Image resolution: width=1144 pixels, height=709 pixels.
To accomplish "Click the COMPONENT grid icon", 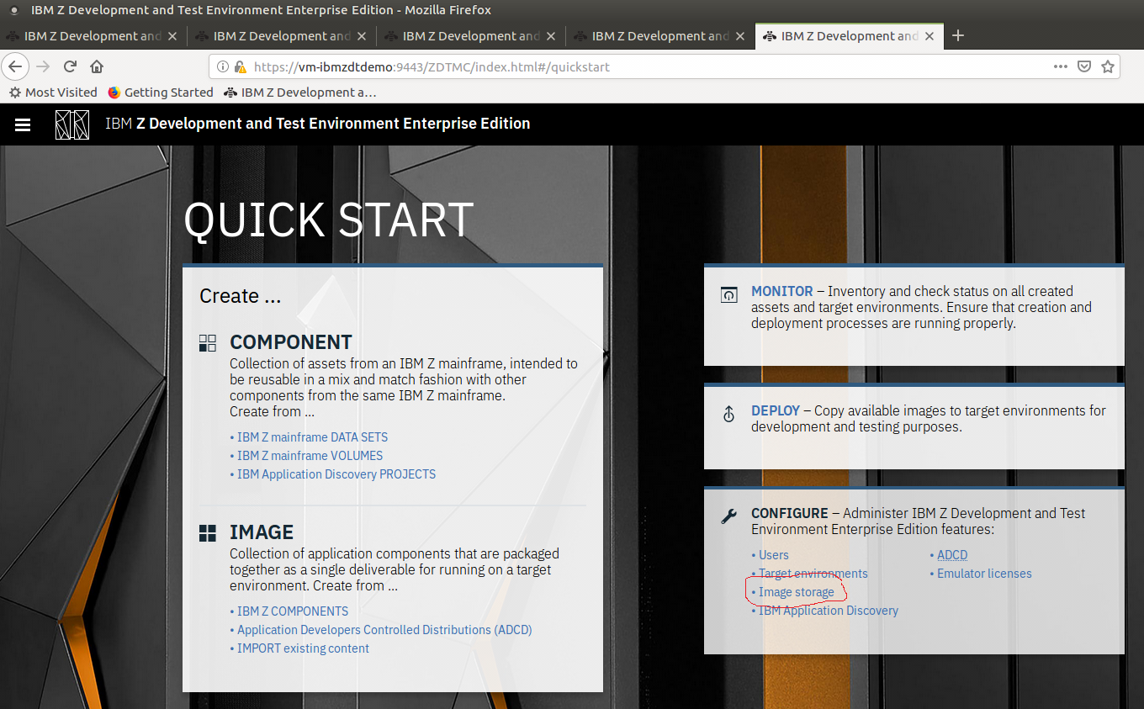I will [207, 342].
